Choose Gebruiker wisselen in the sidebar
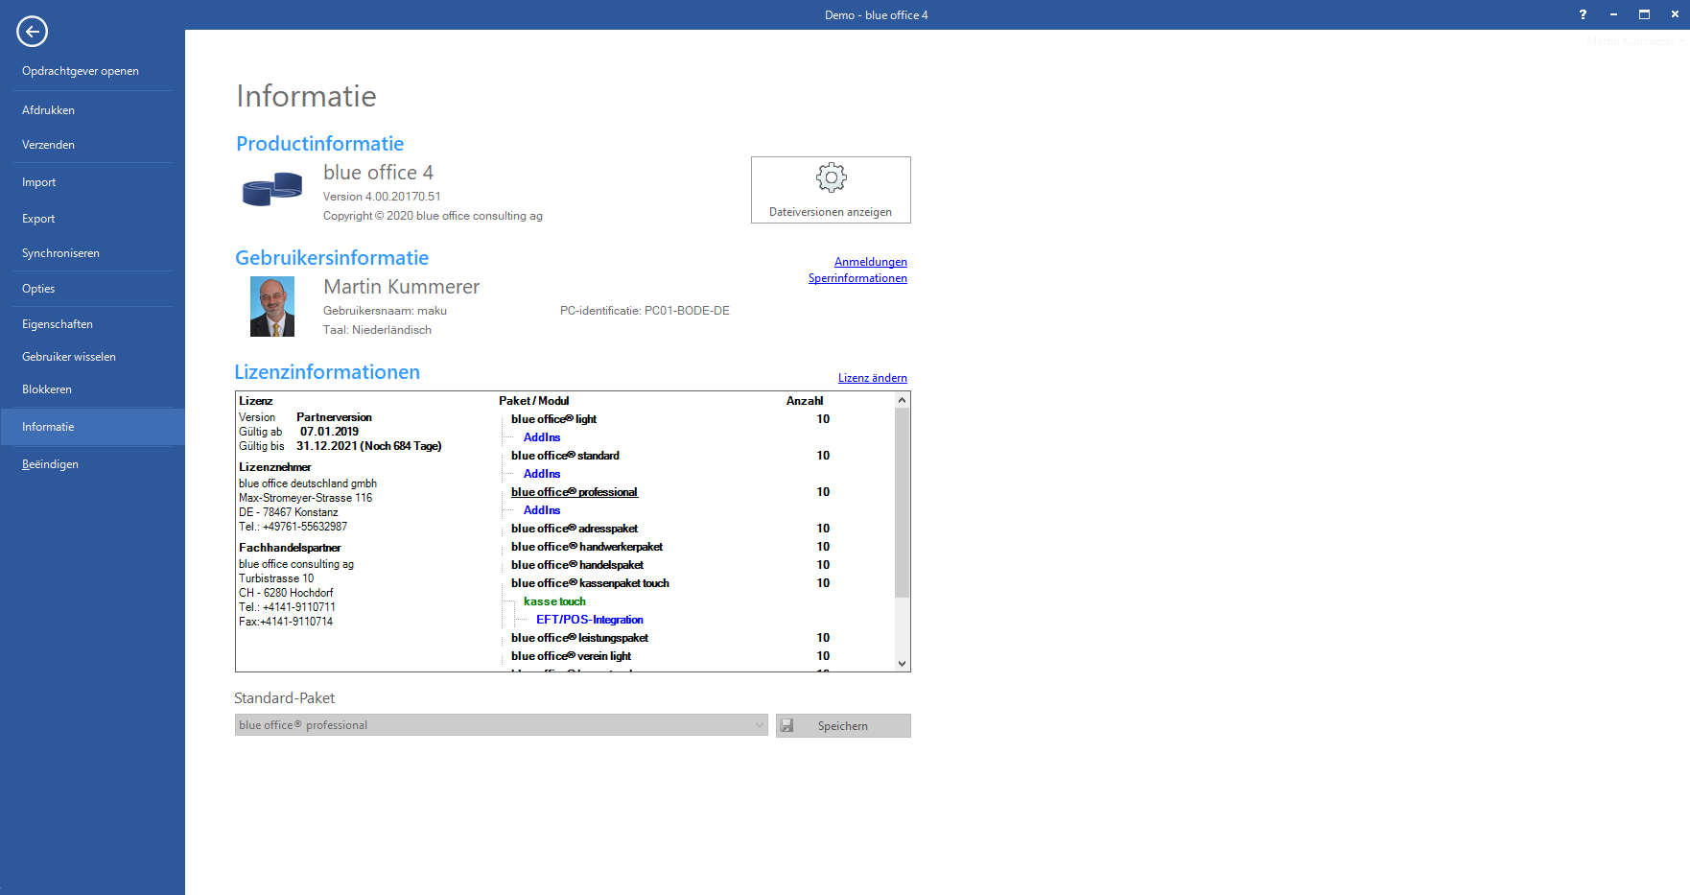Image resolution: width=1690 pixels, height=895 pixels. [x=69, y=357]
